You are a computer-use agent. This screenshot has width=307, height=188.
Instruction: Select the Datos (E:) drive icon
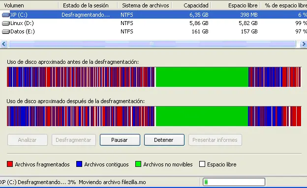click(x=6, y=31)
